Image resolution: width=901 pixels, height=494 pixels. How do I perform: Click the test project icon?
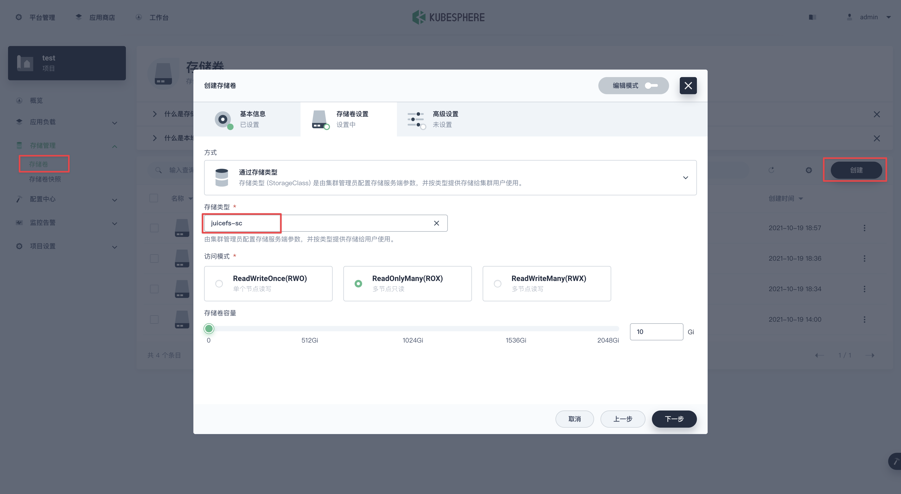click(x=25, y=63)
